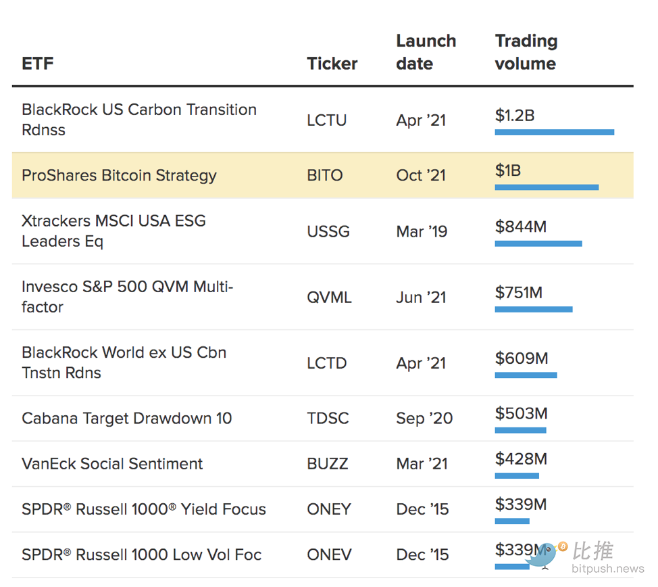Click the LCTU ticker symbol

pos(326,120)
